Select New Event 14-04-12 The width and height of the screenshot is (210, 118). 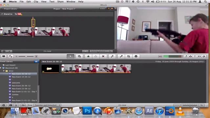[x=21, y=77]
